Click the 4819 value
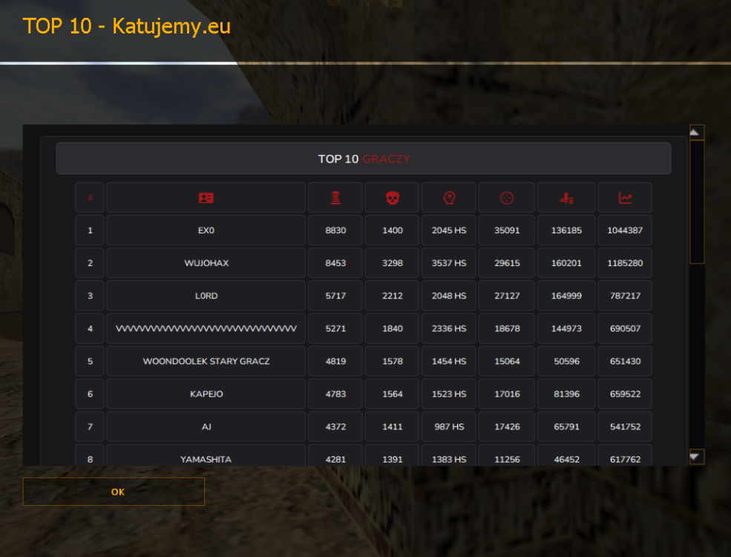The width and height of the screenshot is (731, 557). (x=335, y=361)
